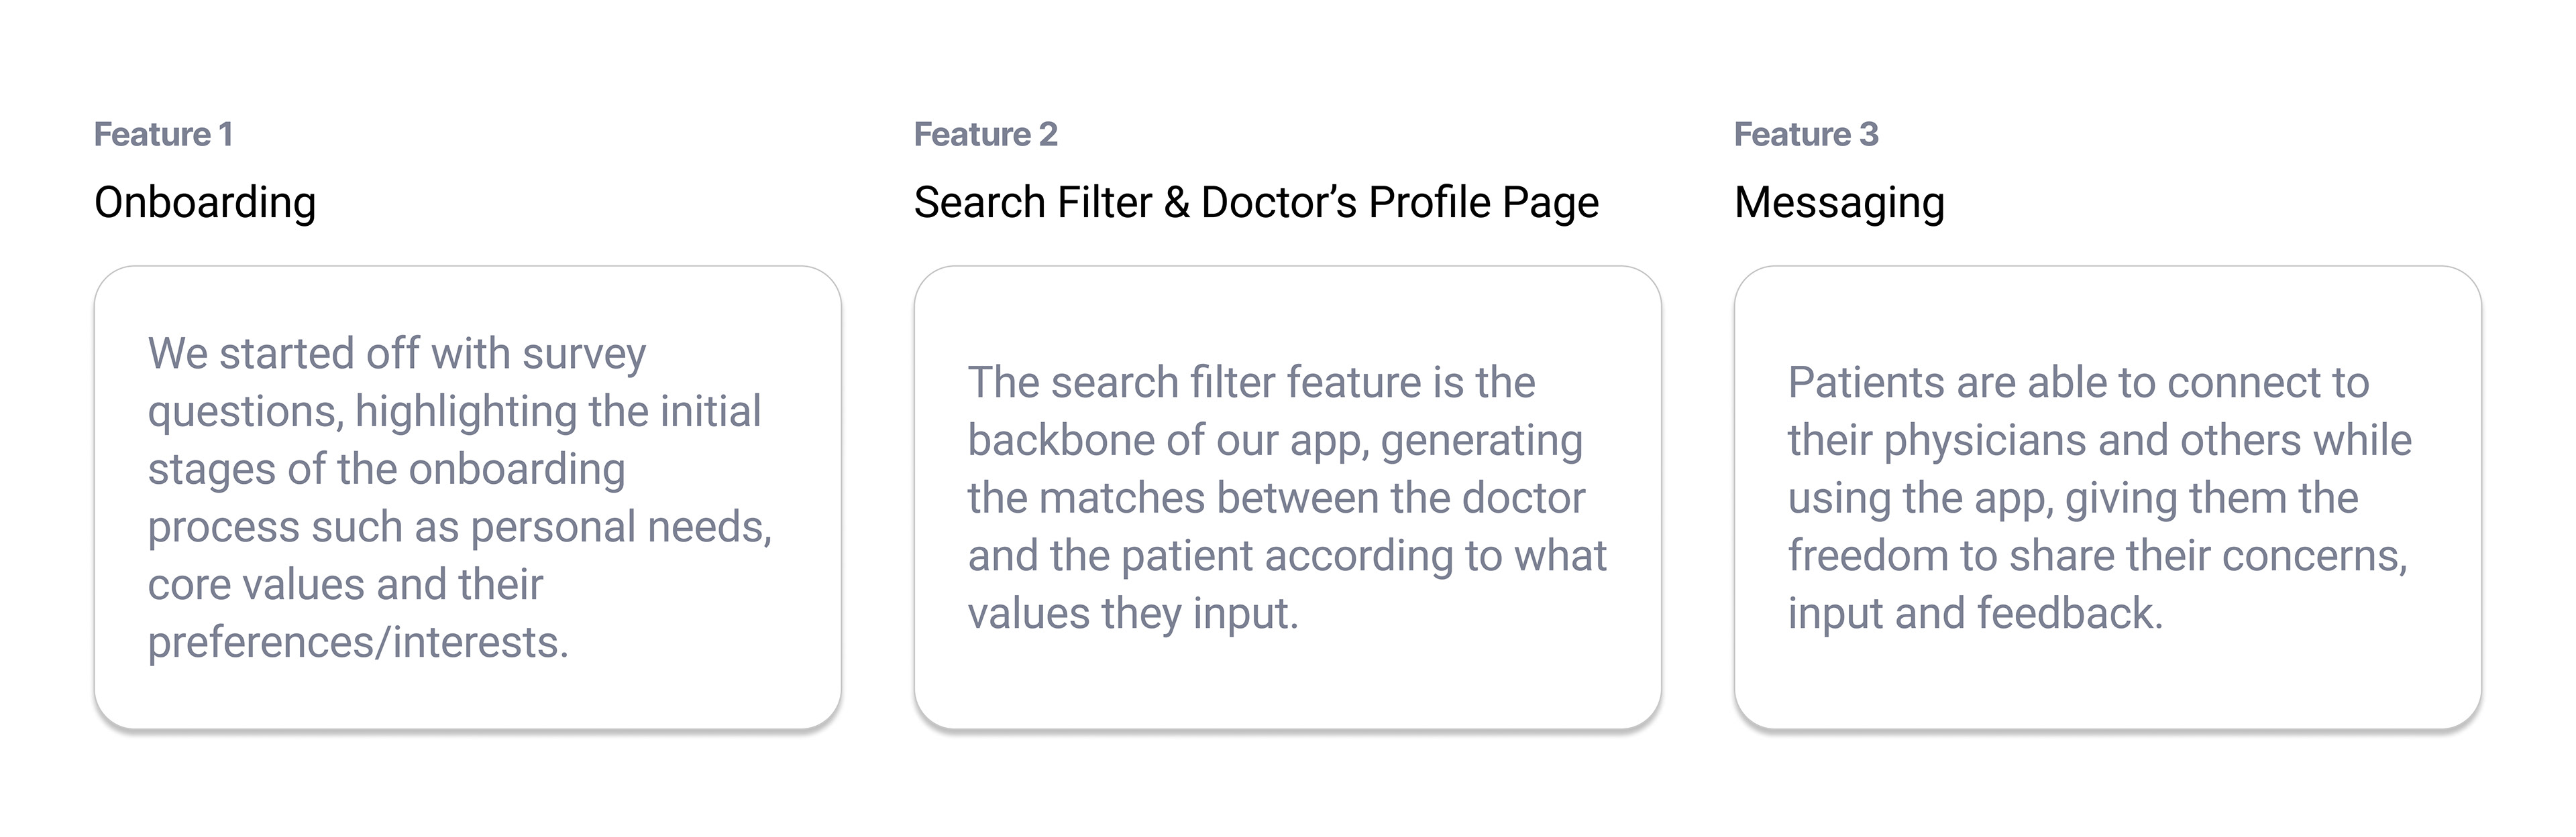Click the "backbone of our app, generating" line
2576x837 pixels.
pos(1275,440)
